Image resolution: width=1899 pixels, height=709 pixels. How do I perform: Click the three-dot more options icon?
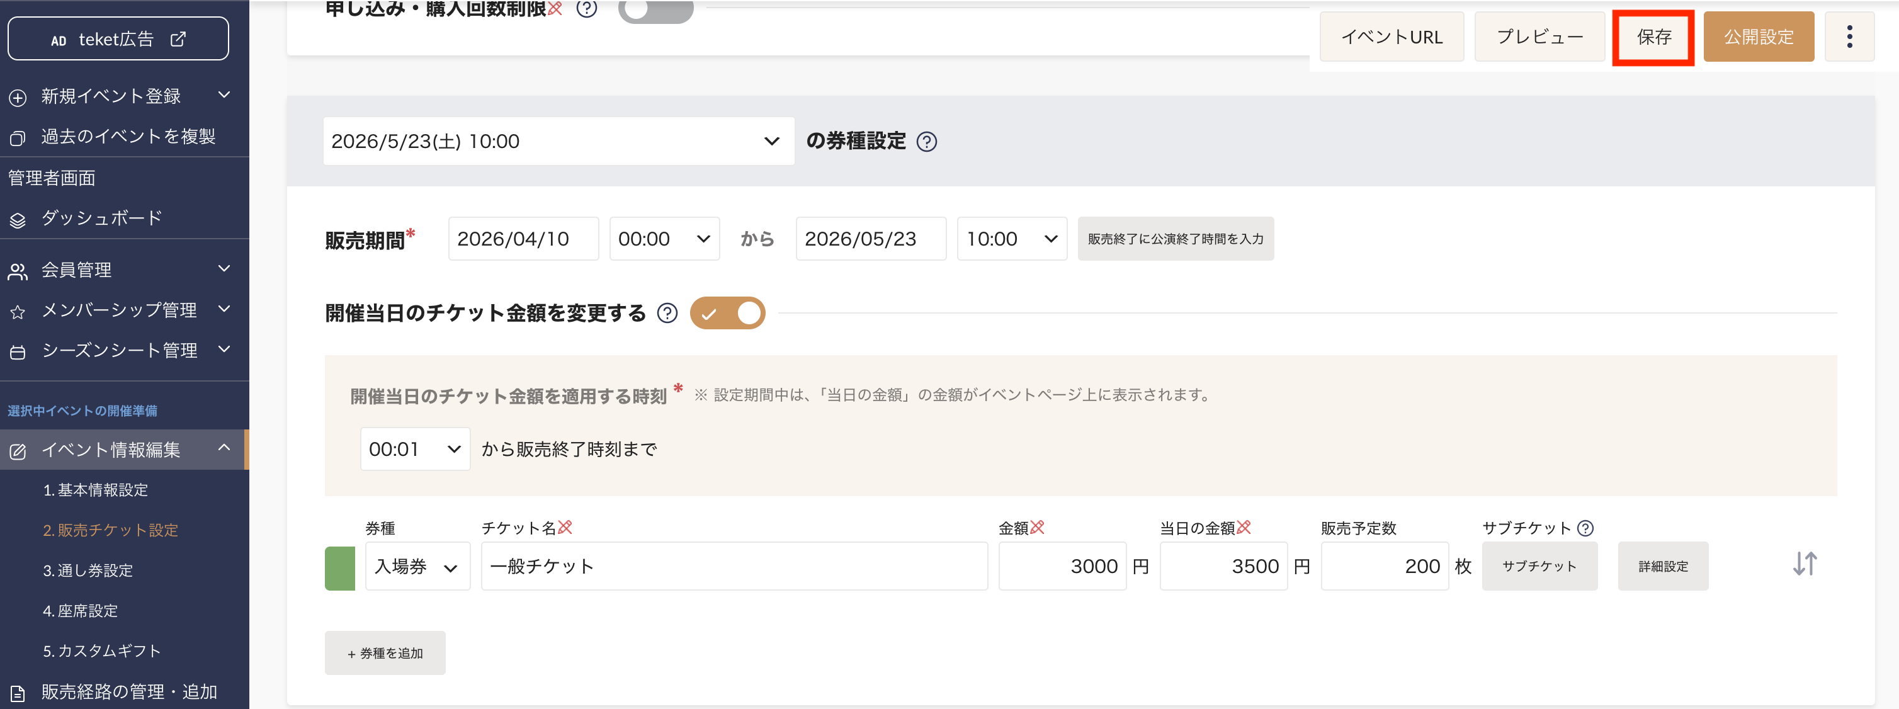coord(1849,37)
